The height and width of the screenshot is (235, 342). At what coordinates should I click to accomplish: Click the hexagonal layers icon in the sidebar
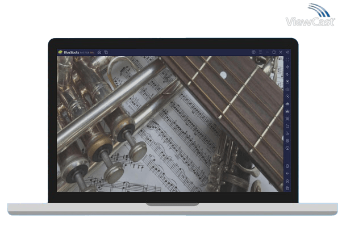pos(287,141)
